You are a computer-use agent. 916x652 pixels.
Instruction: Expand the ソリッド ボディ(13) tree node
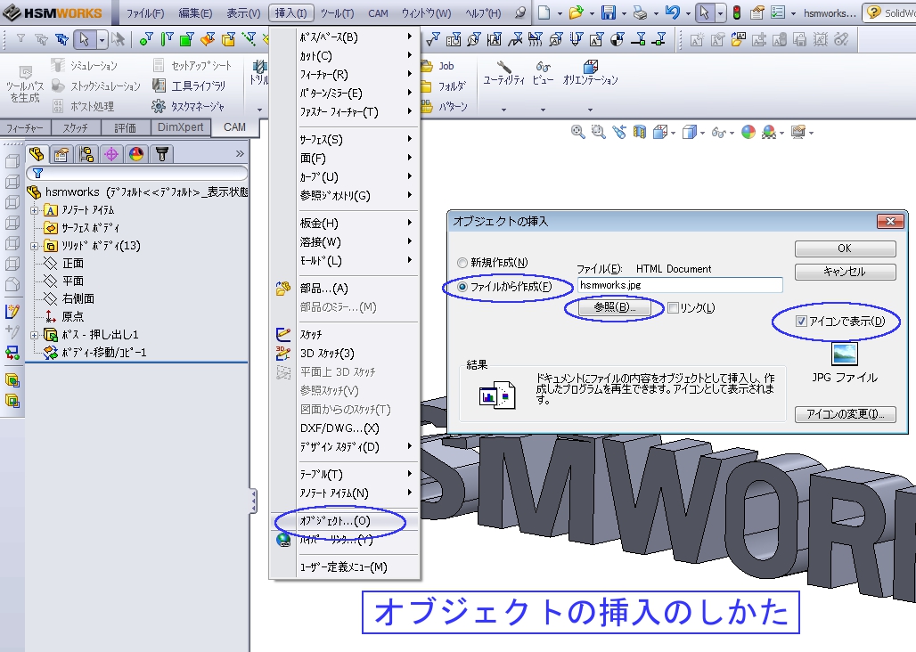35,246
